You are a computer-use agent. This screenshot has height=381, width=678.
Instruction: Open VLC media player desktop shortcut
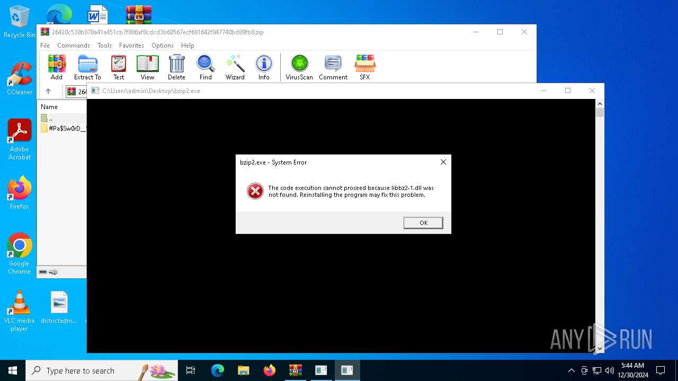(19, 312)
